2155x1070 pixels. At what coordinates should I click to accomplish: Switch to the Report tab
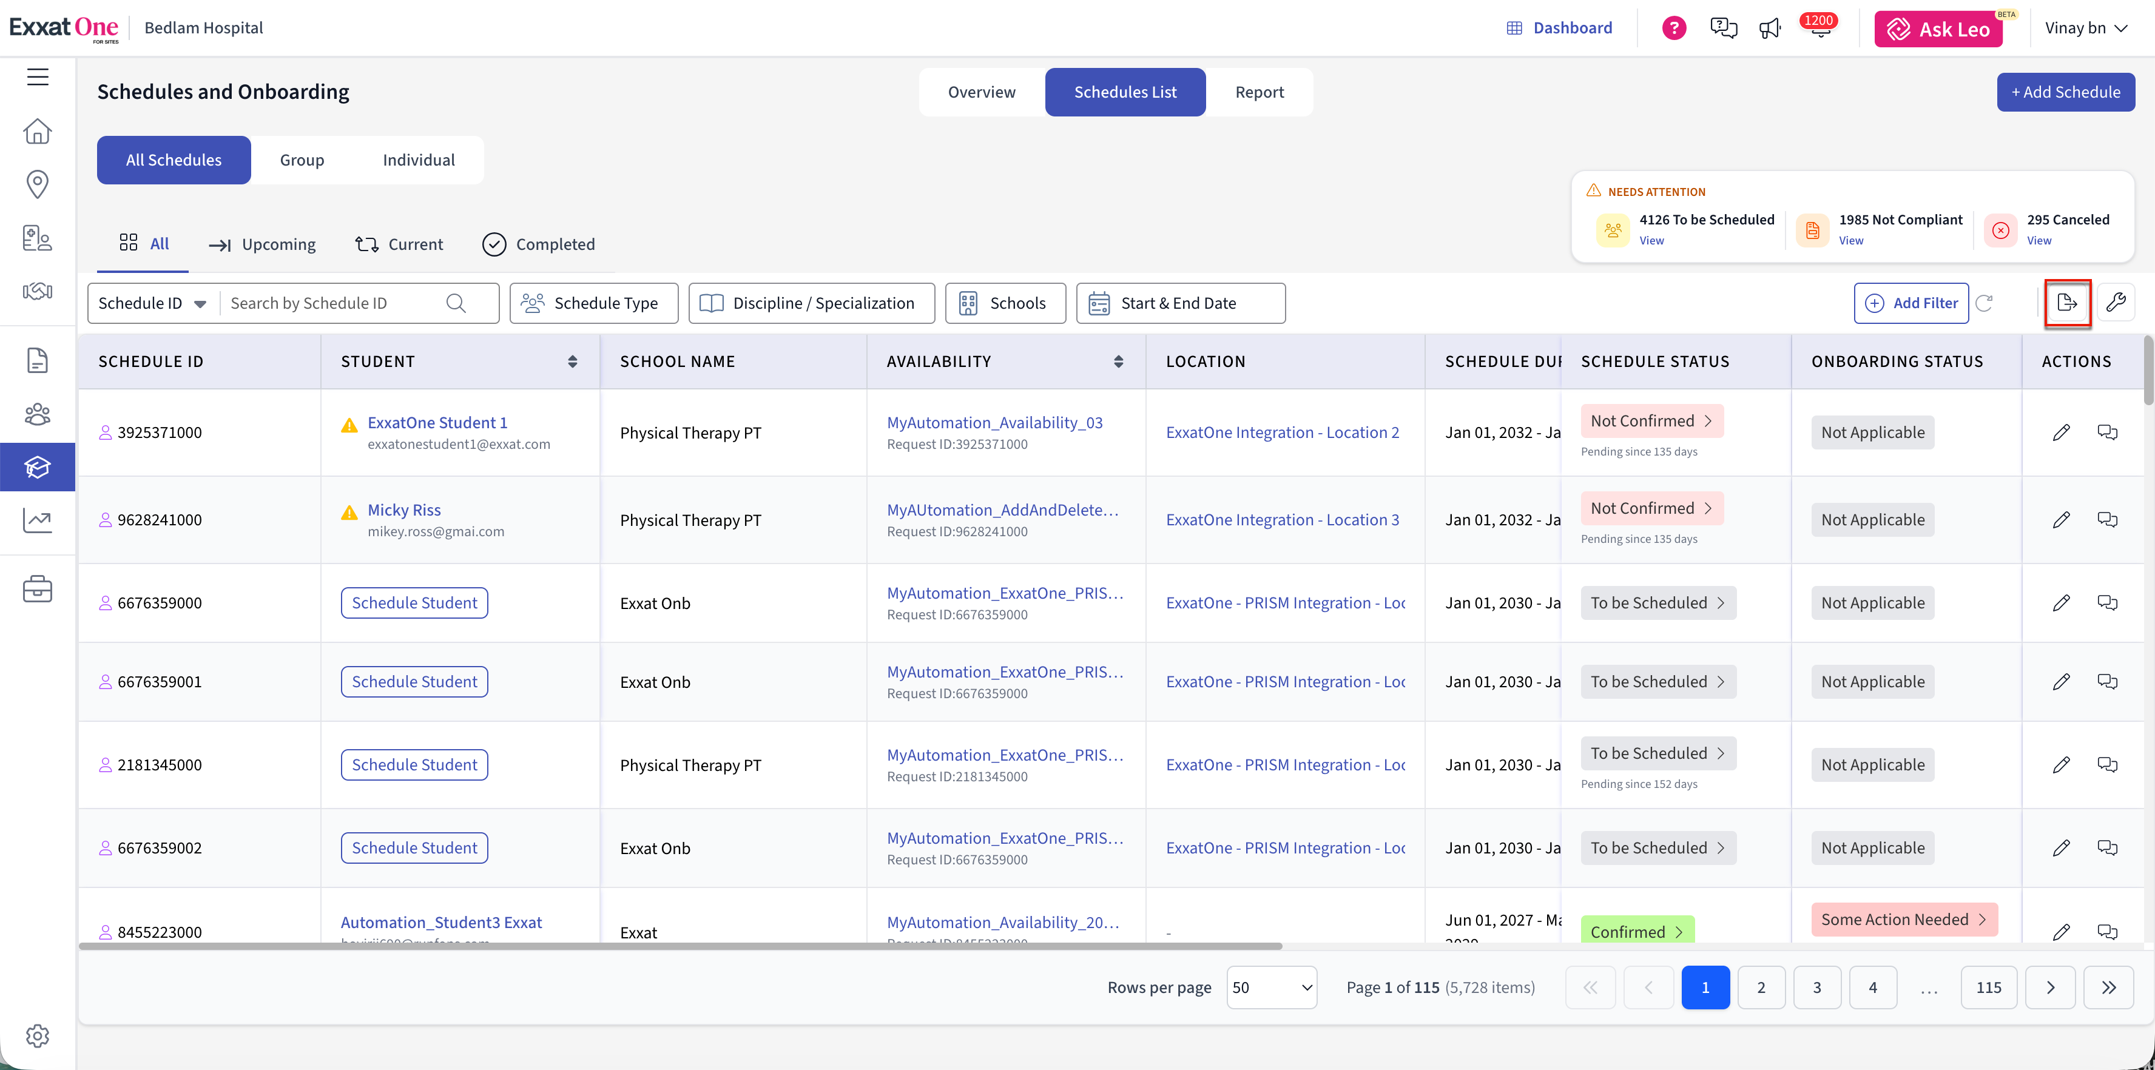coord(1259,92)
